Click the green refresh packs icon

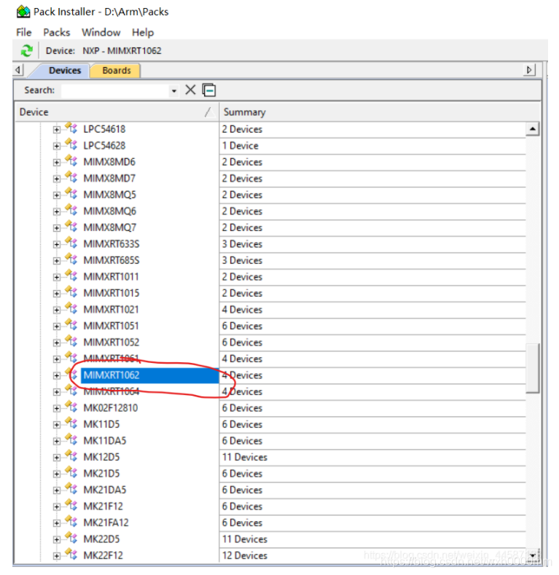tap(26, 50)
